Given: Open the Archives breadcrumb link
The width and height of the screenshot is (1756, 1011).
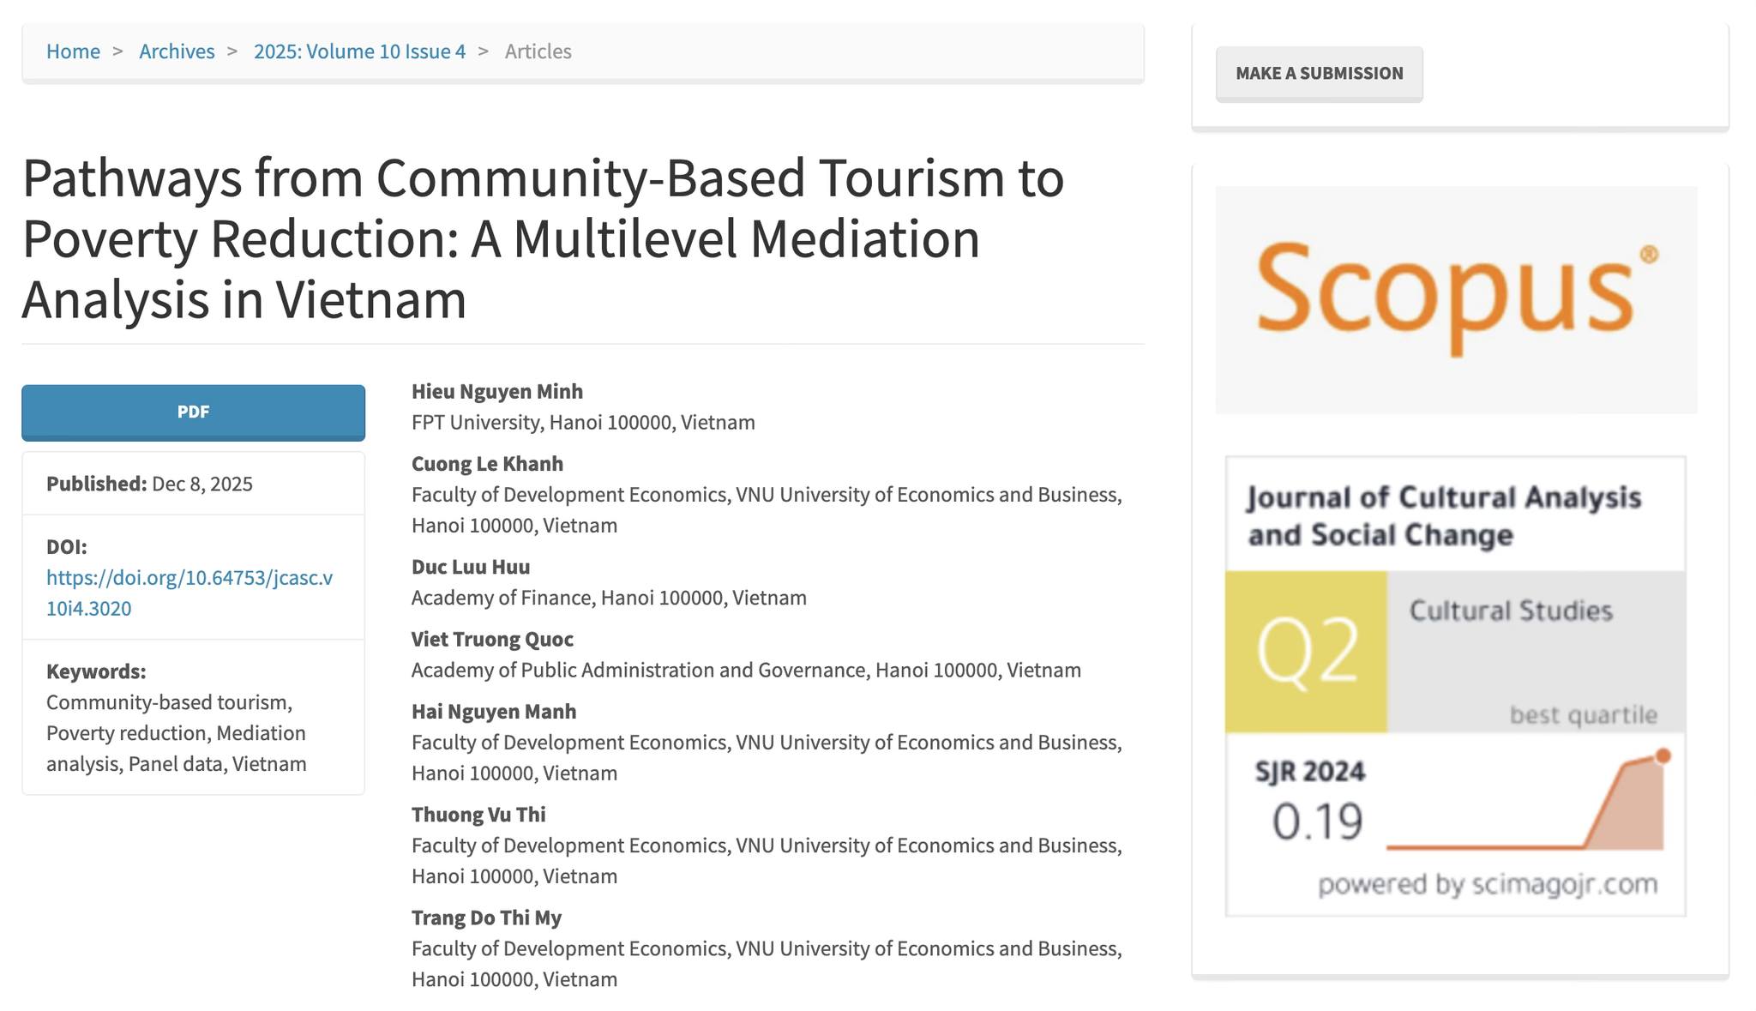Looking at the screenshot, I should tap(177, 51).
